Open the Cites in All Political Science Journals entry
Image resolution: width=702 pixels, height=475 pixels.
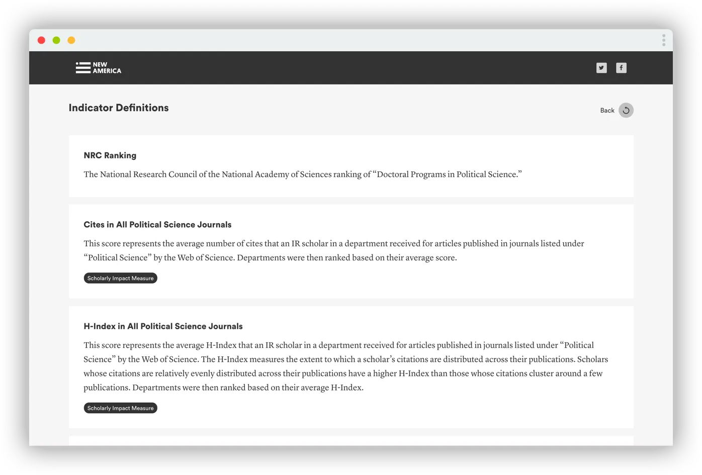[157, 224]
